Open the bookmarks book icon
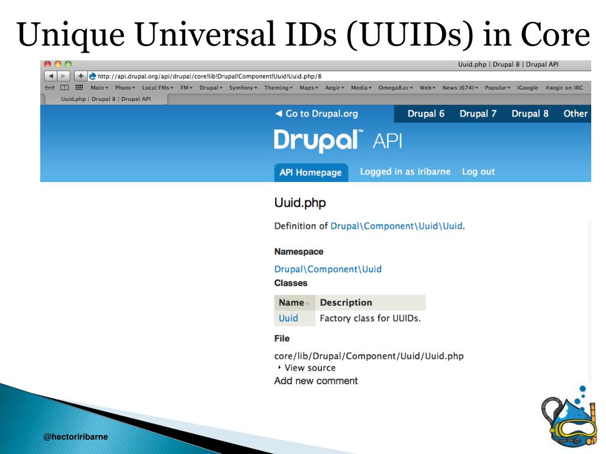Viewport: 606px width, 454px height. [65, 87]
